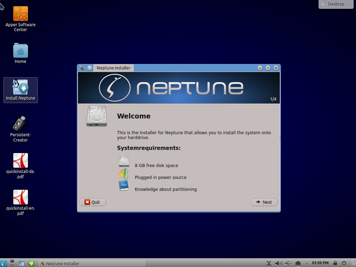Maximize the installer with the up-chevron button

point(268,68)
